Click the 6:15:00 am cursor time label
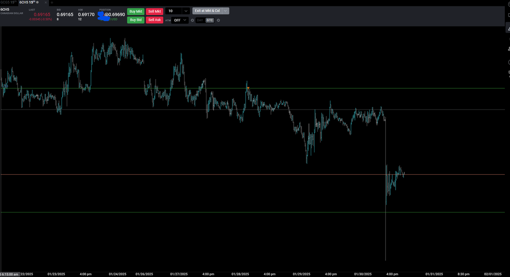 point(9,274)
